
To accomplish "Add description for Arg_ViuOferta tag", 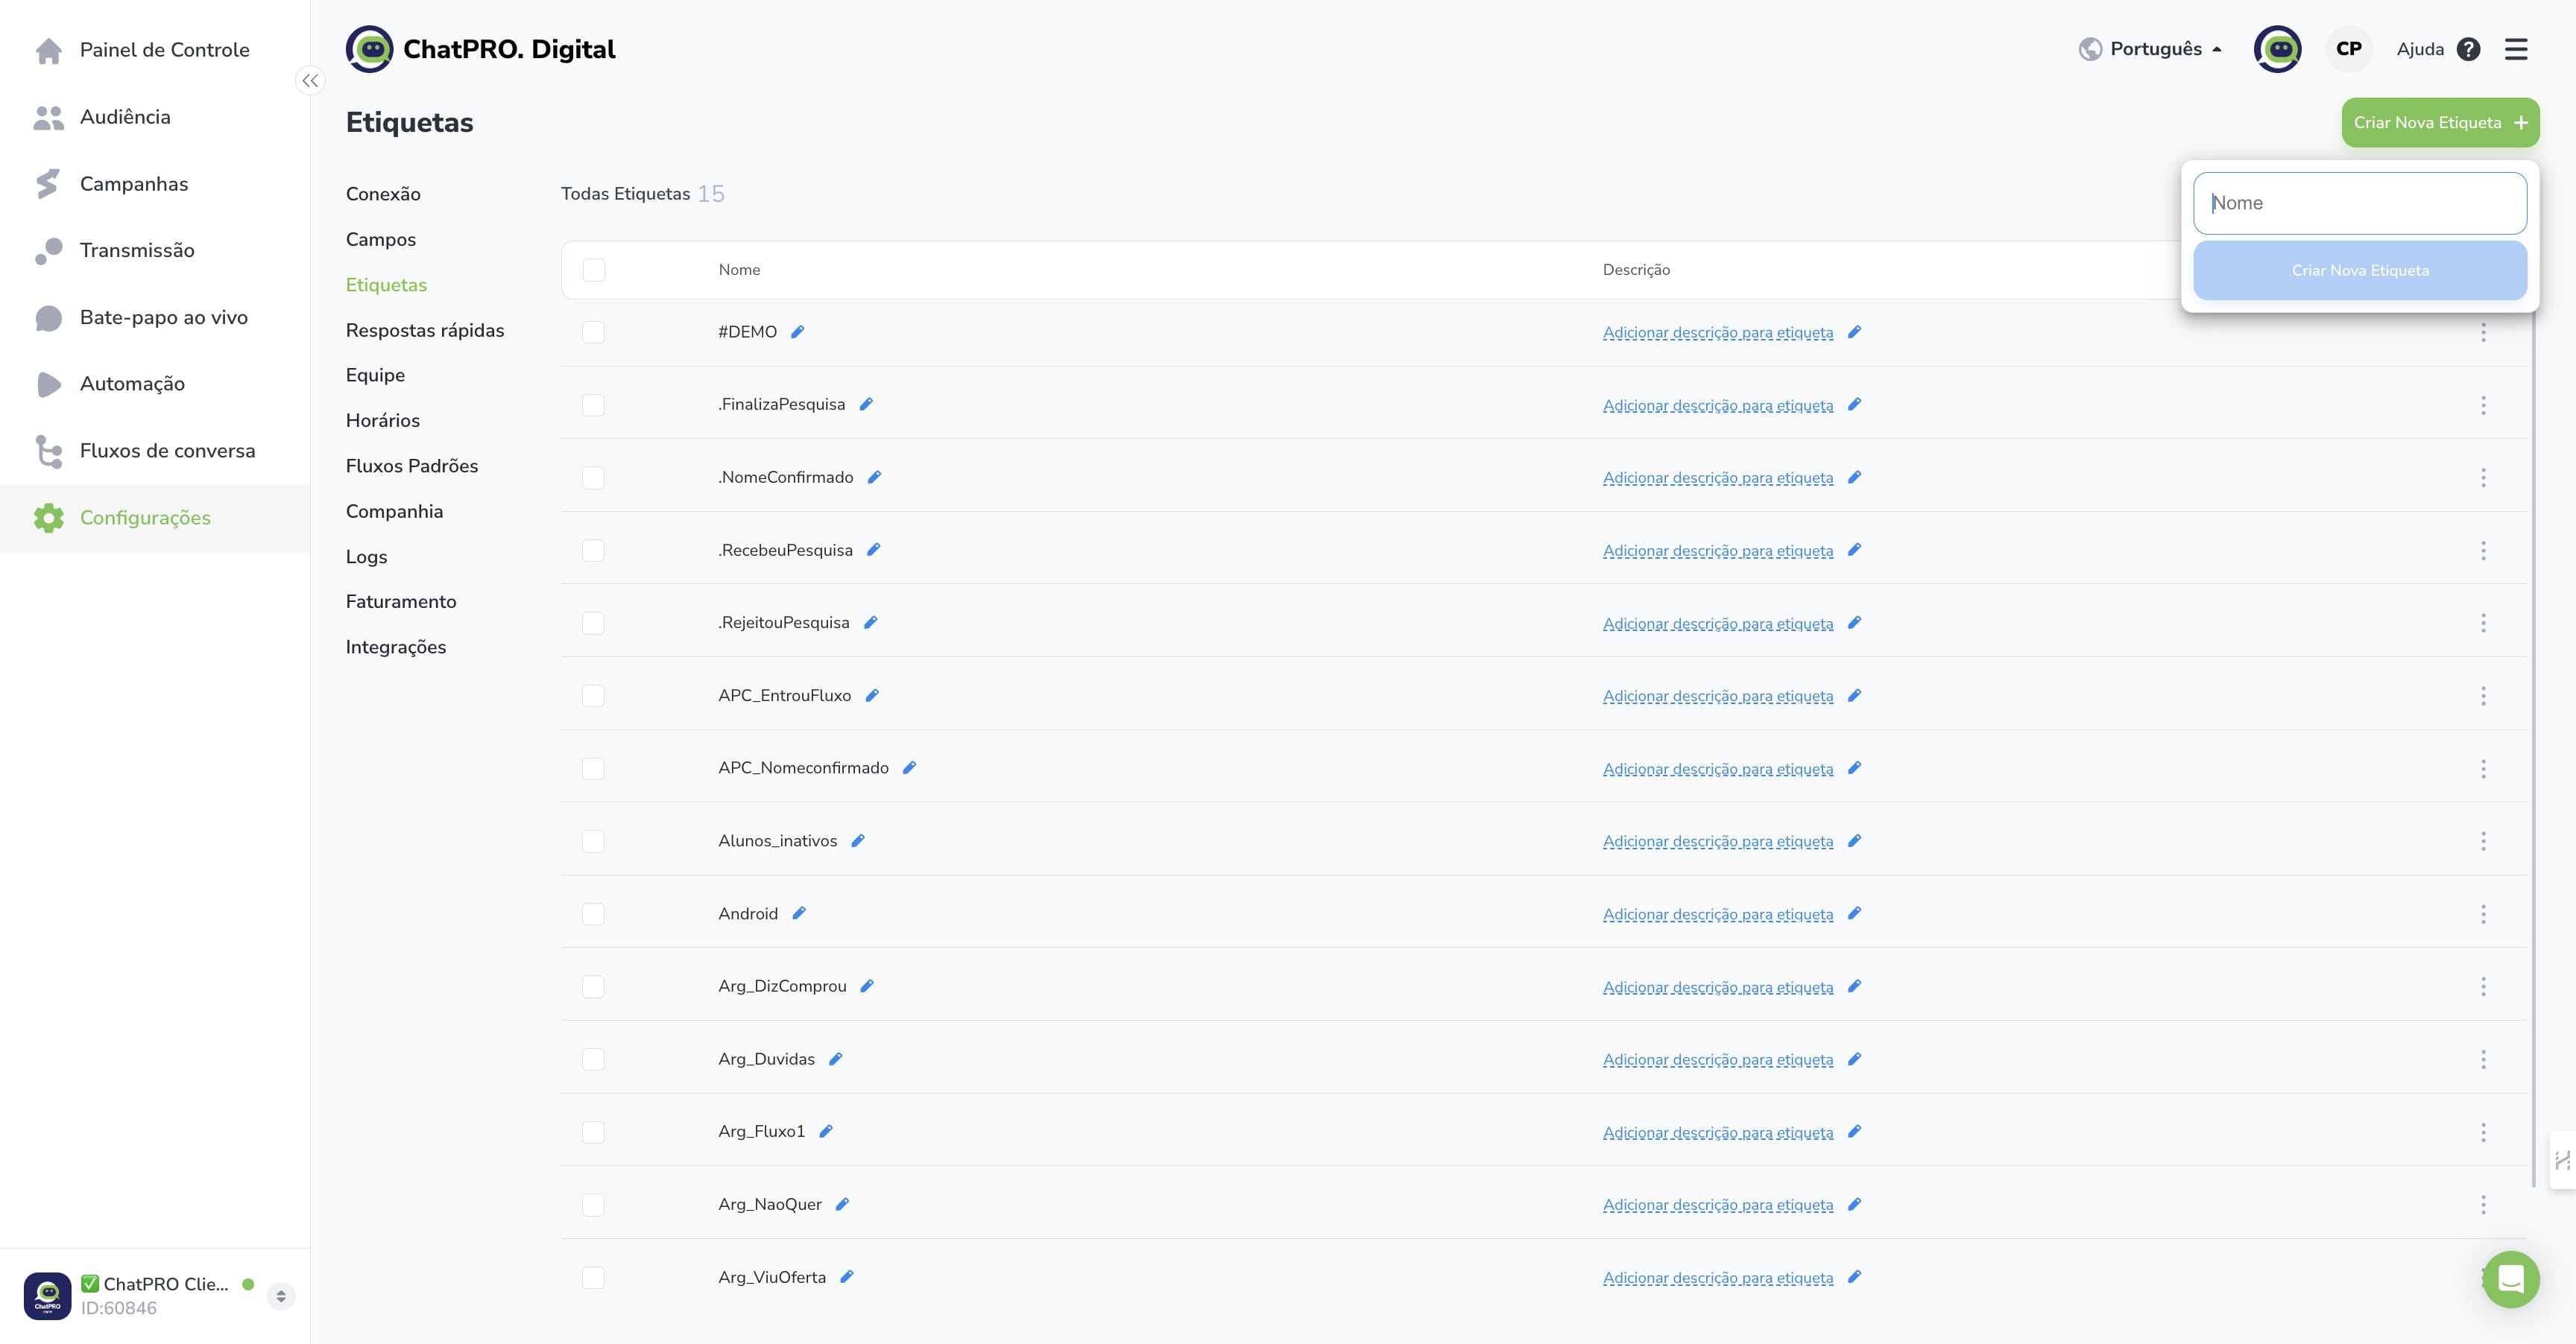I will click(x=1718, y=1278).
